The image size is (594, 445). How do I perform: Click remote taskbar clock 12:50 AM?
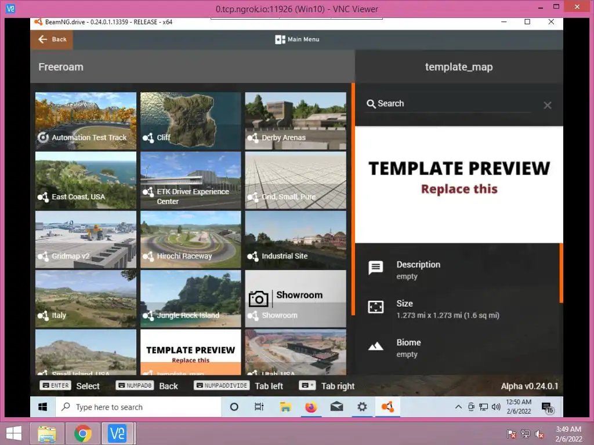point(519,406)
